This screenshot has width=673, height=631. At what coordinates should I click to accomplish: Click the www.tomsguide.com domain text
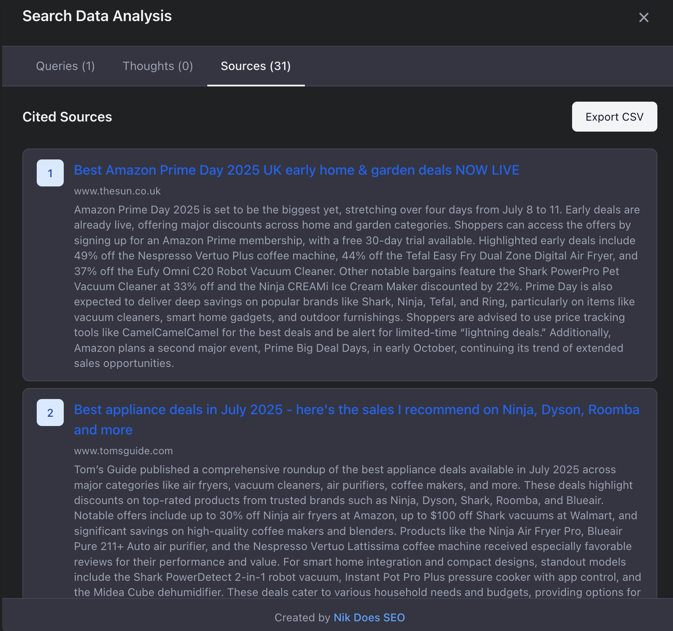123,451
